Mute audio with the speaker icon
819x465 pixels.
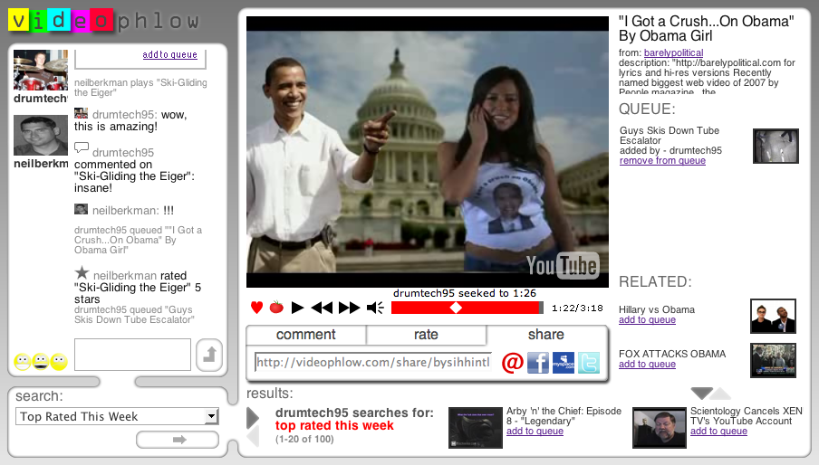pos(376,308)
